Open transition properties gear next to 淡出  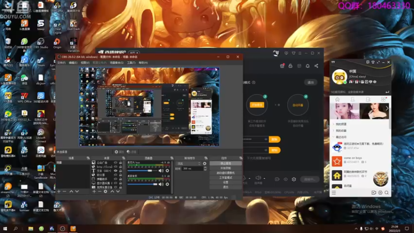point(204,164)
